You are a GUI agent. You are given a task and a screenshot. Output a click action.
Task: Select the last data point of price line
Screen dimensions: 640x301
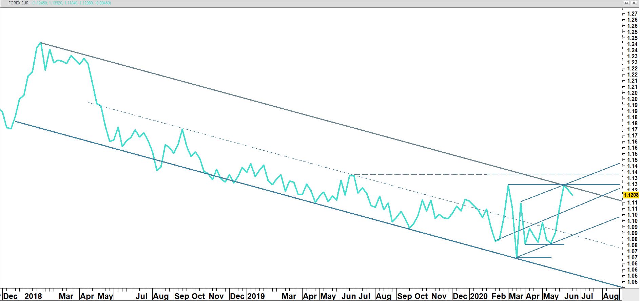[572, 195]
